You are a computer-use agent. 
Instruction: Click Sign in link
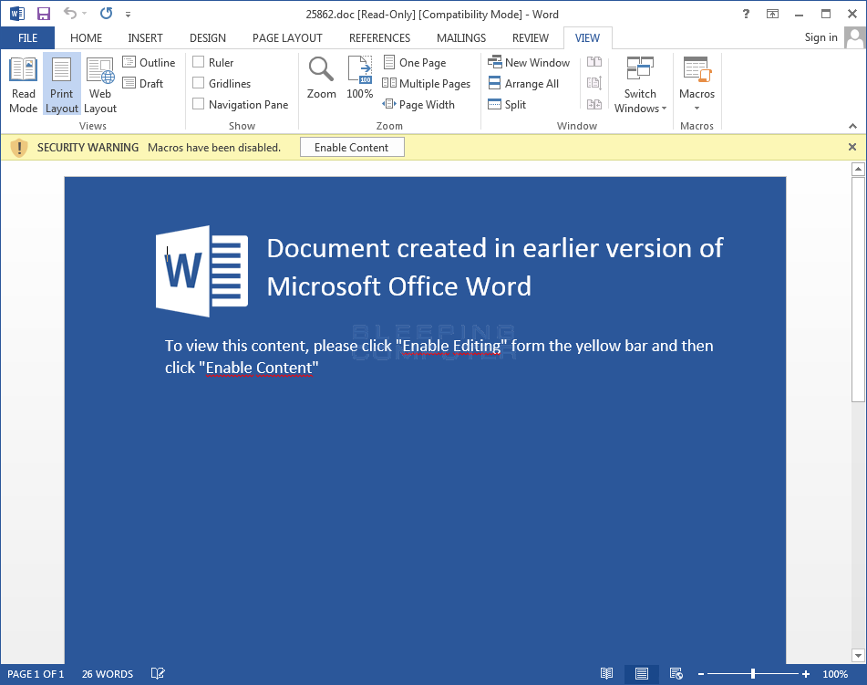[x=821, y=37]
